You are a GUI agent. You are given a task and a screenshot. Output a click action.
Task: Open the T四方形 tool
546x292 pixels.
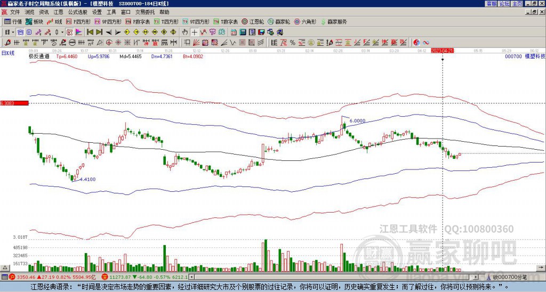(166, 21)
